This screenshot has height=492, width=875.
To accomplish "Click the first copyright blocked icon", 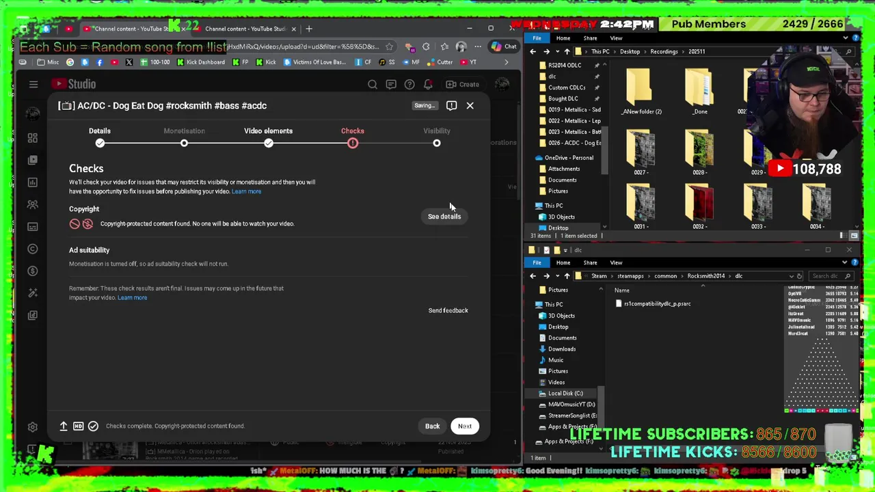I will click(x=75, y=223).
